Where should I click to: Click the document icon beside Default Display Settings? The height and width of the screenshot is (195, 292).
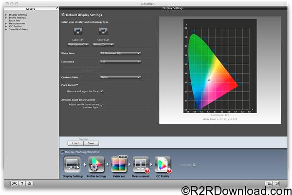click(x=63, y=15)
